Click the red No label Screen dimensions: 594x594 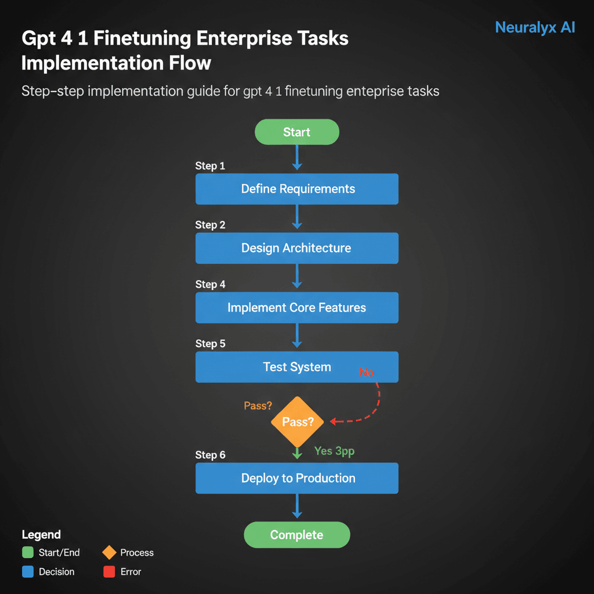coord(367,372)
